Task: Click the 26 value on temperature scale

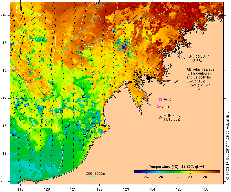Action: (x=176, y=177)
